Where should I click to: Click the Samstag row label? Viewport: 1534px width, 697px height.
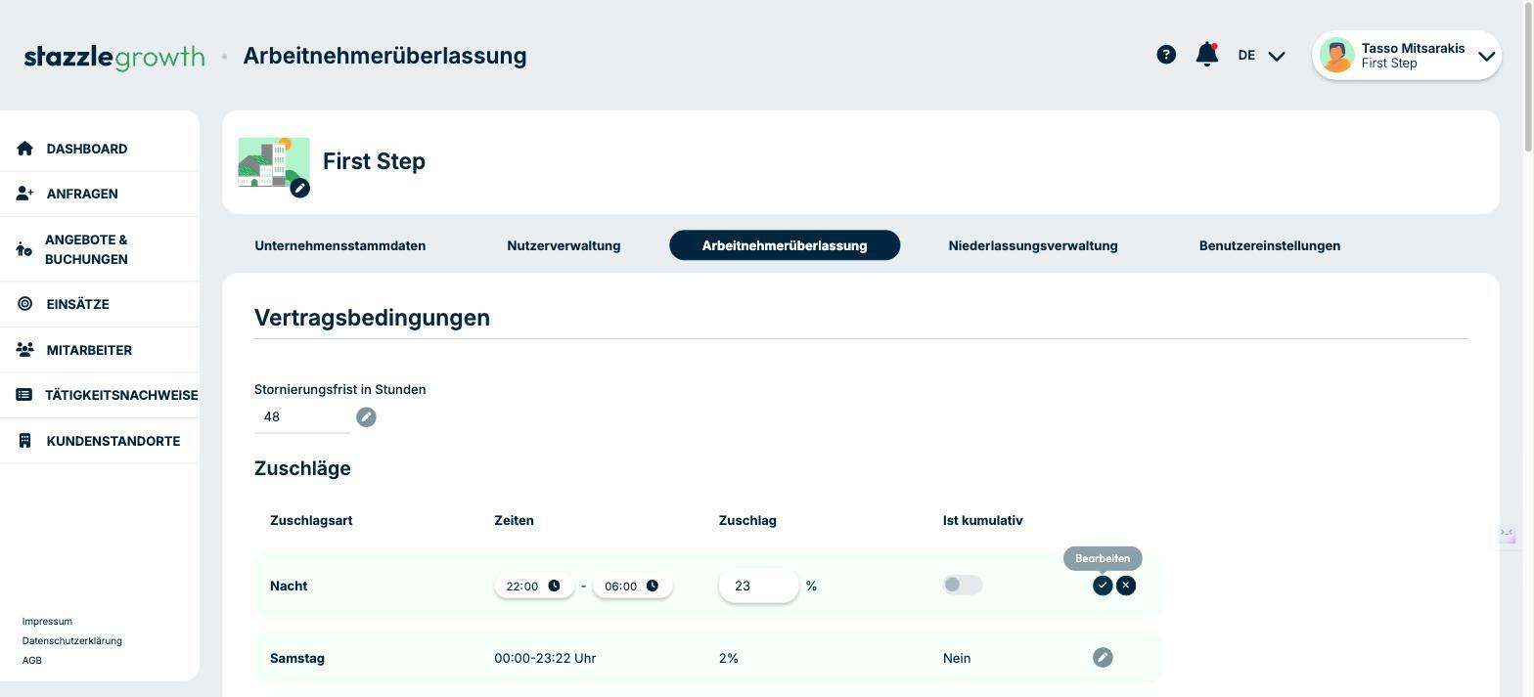pyautogui.click(x=297, y=658)
